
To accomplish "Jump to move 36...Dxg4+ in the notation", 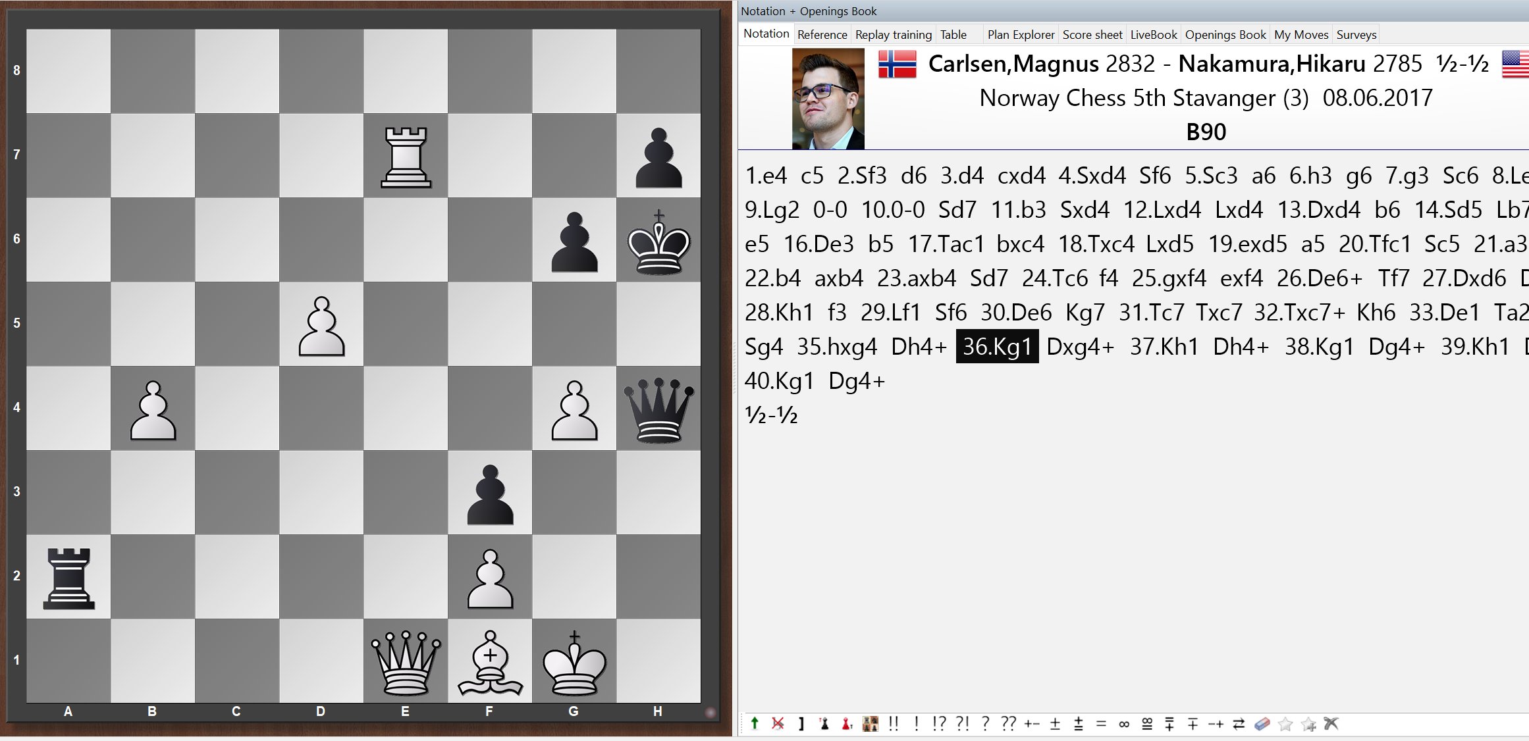I will [1080, 347].
